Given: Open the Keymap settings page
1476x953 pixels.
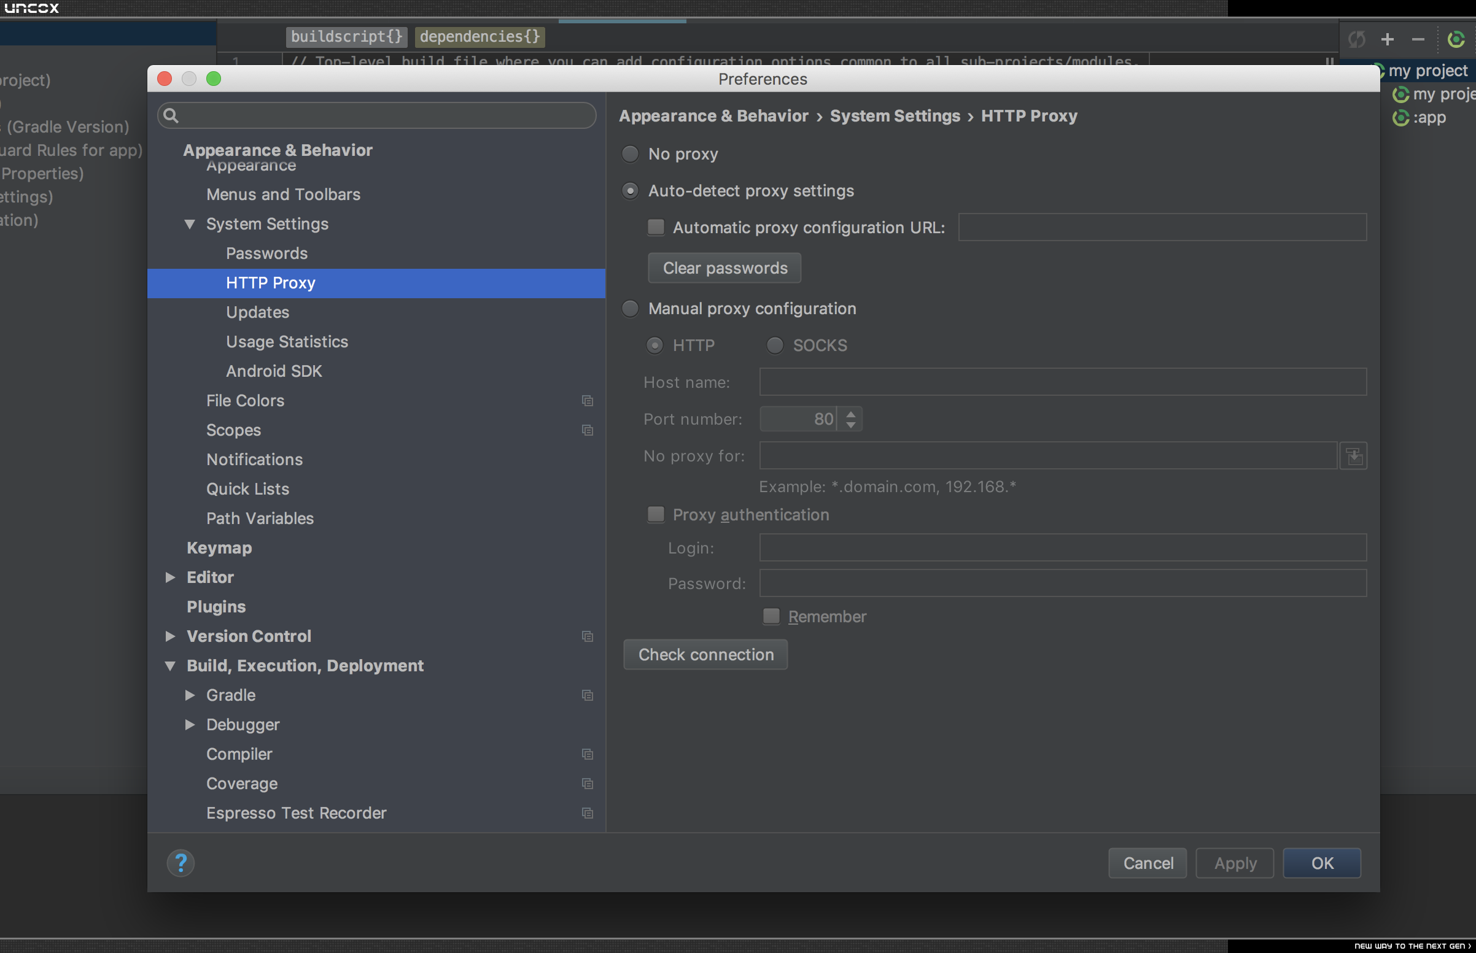Looking at the screenshot, I should click(219, 547).
